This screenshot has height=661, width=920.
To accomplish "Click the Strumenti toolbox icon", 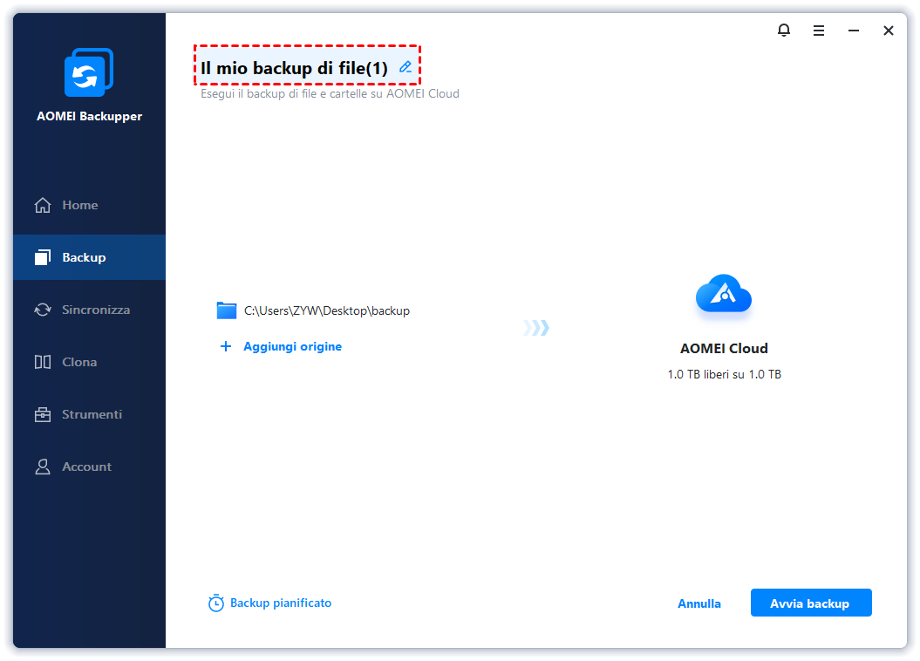I will pyautogui.click(x=43, y=414).
